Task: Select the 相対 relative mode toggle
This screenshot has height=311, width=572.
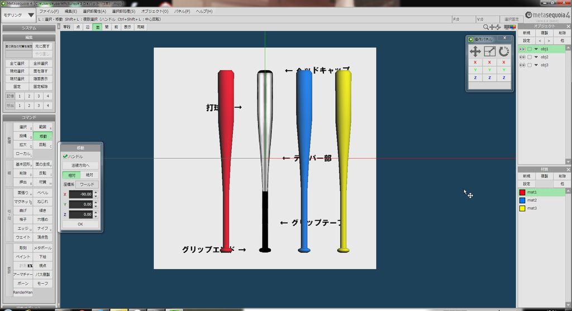Action: (x=71, y=175)
